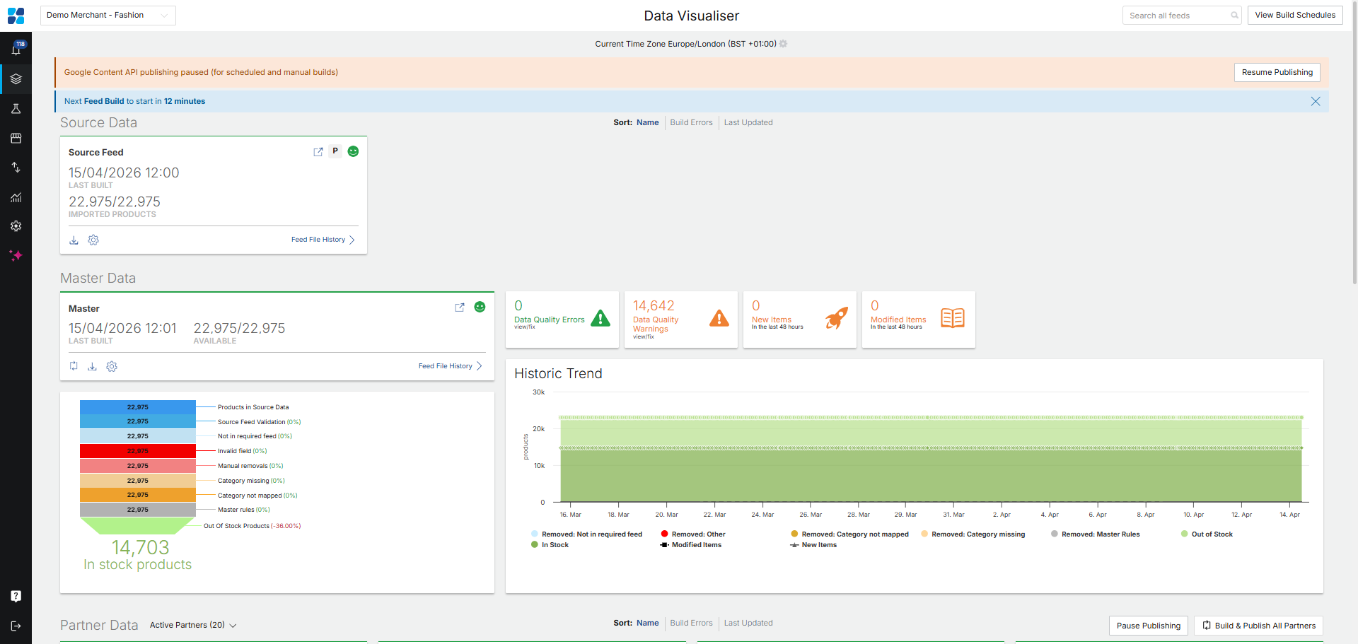Sort Source Data by Build Errors
Image resolution: width=1358 pixels, height=644 pixels.
[691, 122]
